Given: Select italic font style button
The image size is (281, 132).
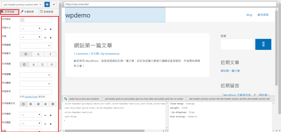Looking at the screenshot, I should click(x=50, y=54).
